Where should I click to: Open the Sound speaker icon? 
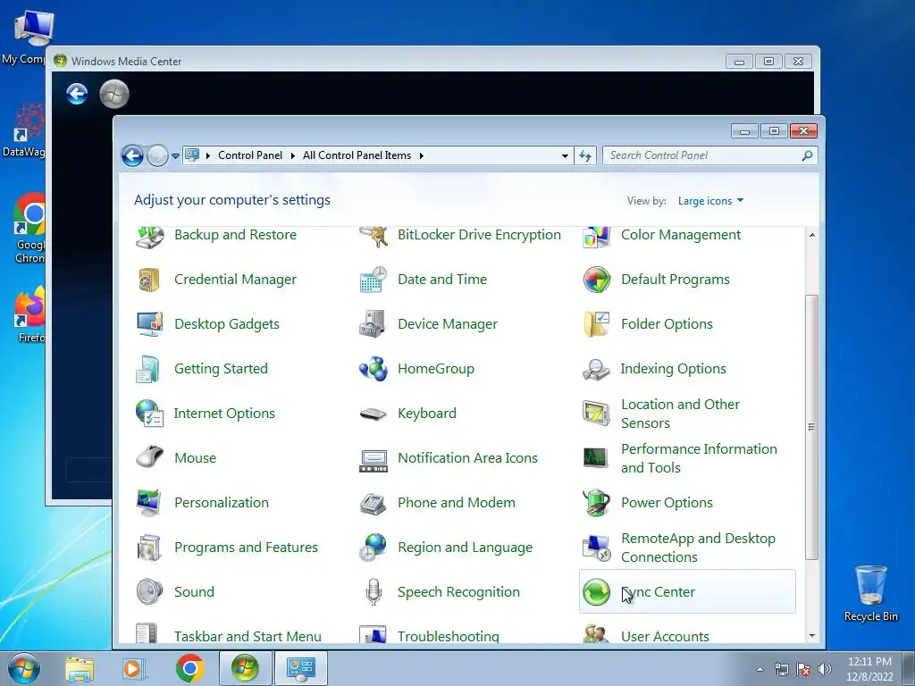(x=149, y=591)
